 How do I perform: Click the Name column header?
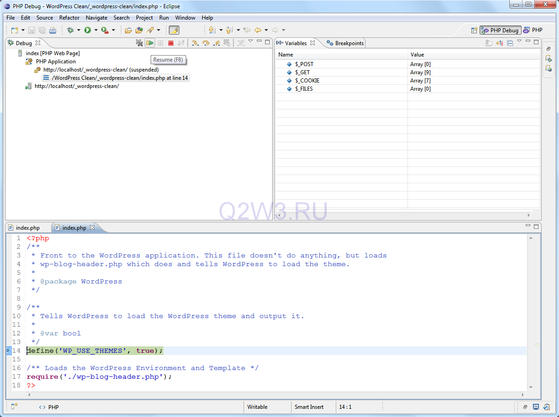pyautogui.click(x=341, y=55)
